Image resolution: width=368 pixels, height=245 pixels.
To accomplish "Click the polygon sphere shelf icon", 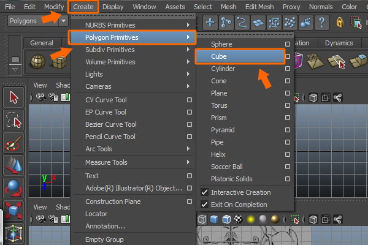I will (x=38, y=62).
